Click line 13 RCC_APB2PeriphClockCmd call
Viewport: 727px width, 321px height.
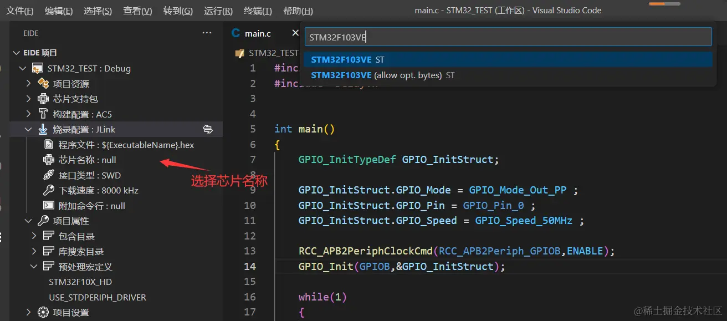[x=457, y=251]
